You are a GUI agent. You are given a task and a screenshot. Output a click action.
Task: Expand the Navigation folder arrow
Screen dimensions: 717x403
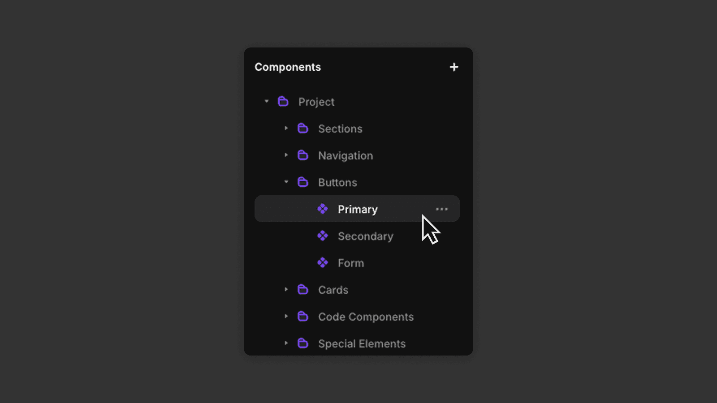[x=286, y=155]
